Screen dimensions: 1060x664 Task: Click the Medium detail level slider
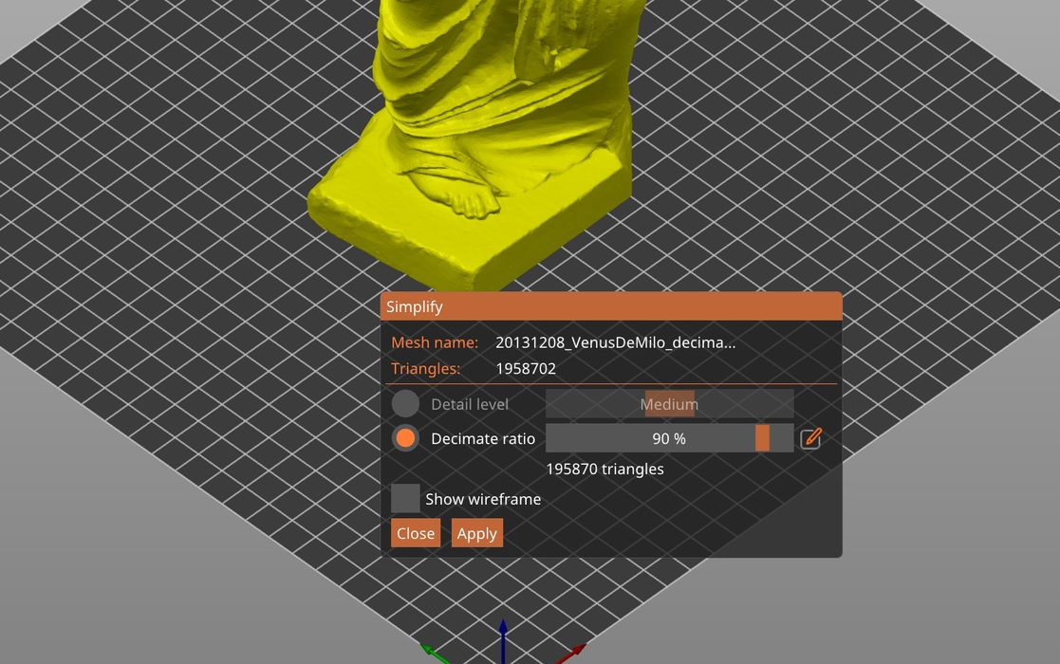pos(669,403)
